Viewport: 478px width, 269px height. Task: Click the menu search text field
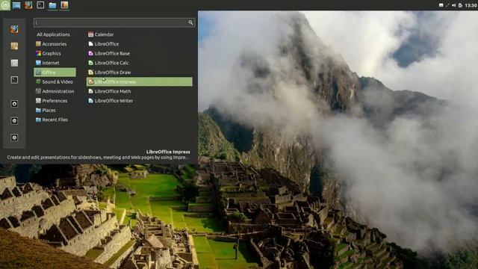114,22
